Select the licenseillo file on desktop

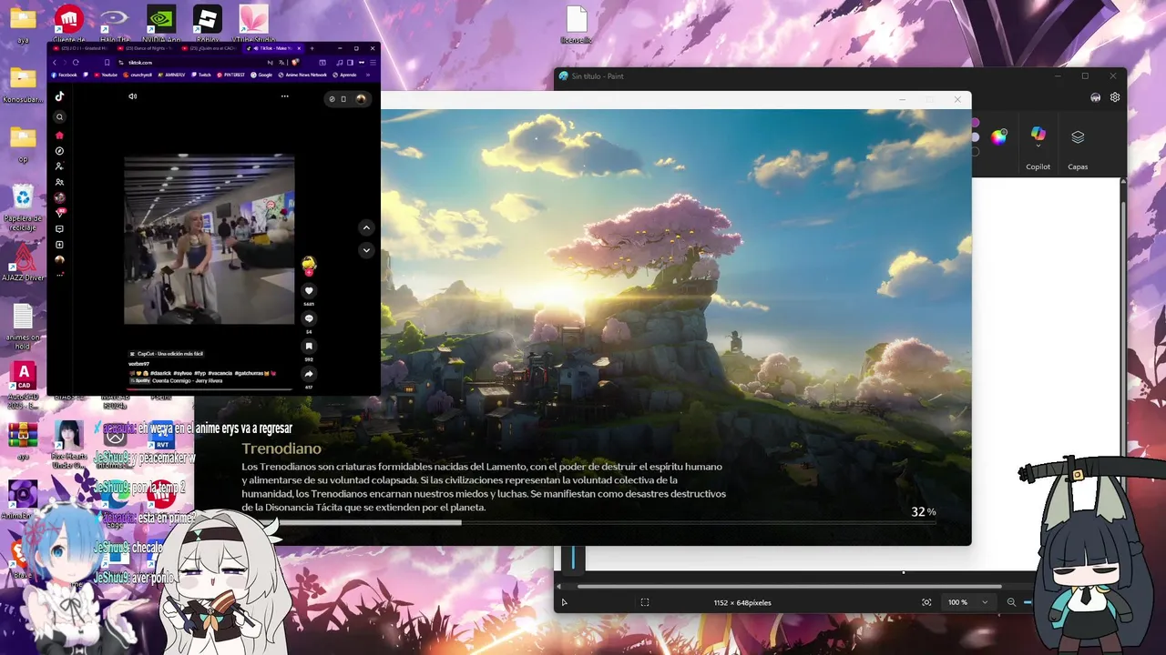pyautogui.click(x=577, y=25)
